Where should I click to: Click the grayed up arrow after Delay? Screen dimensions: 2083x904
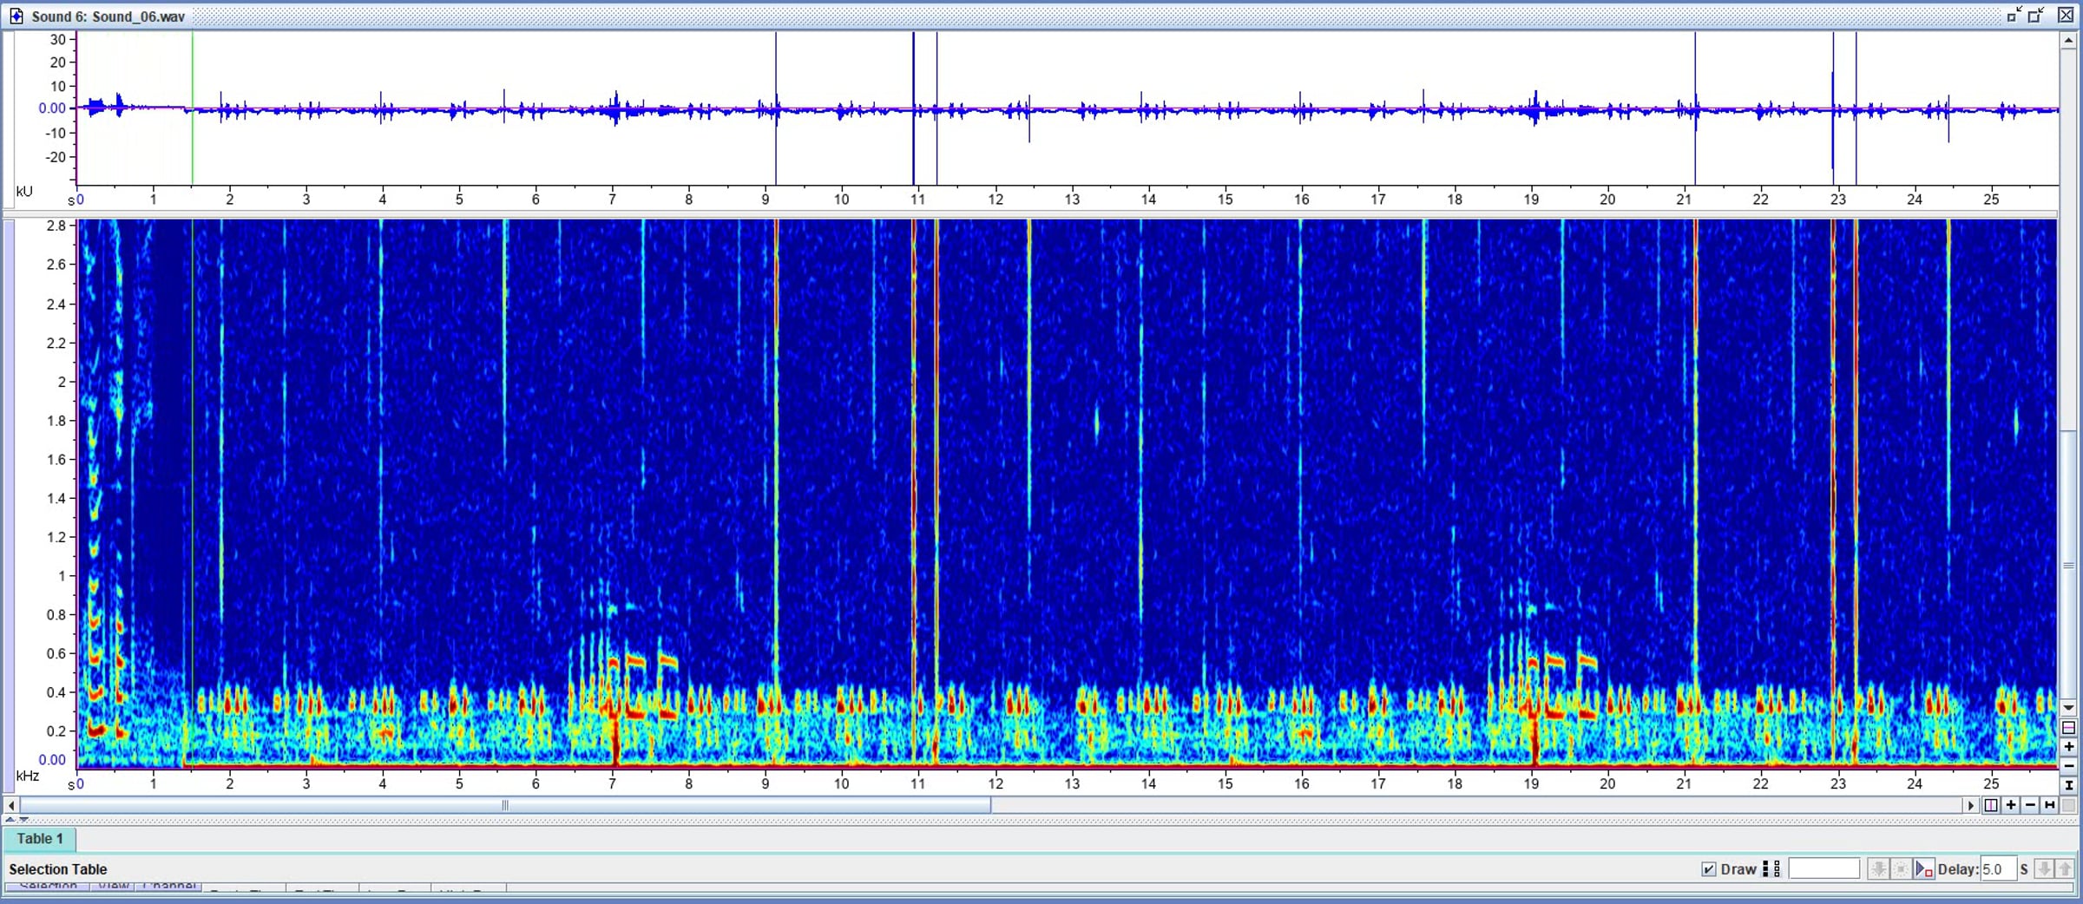pyautogui.click(x=2065, y=869)
